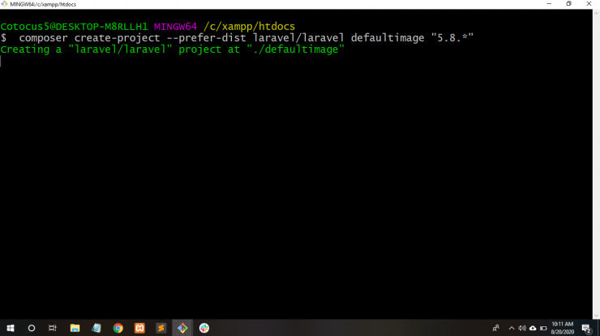Open File Explorer from taskbar
Image resolution: width=600 pixels, height=336 pixels.
point(75,328)
